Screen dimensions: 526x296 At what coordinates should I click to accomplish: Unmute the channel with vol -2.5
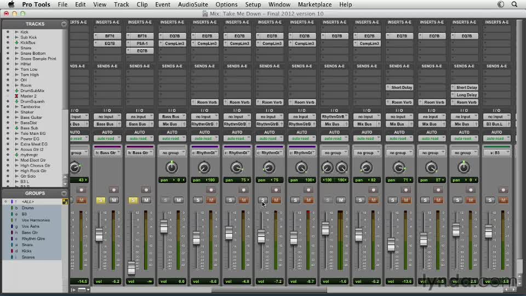(471, 200)
